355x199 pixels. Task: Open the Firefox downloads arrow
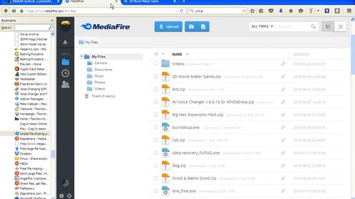click(x=281, y=11)
